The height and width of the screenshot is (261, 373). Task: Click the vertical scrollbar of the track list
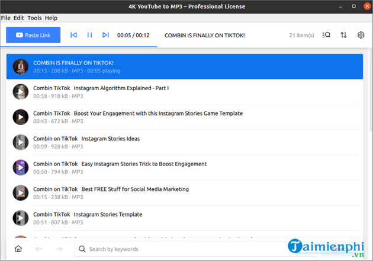pos(371,90)
